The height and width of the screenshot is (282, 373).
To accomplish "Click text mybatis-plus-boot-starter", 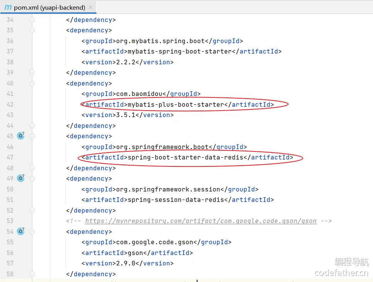I will 176,104.
